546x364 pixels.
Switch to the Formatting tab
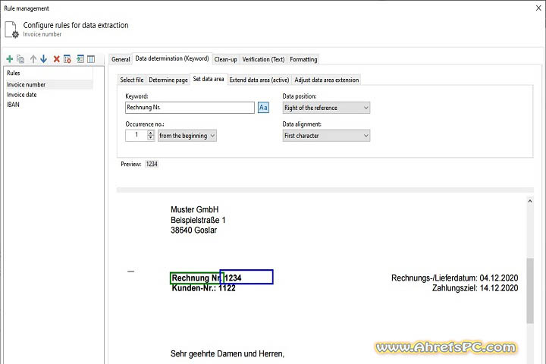pos(303,59)
